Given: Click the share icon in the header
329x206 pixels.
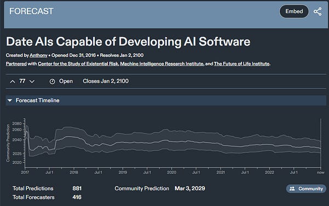Looking at the screenshot, I should 317,11.
